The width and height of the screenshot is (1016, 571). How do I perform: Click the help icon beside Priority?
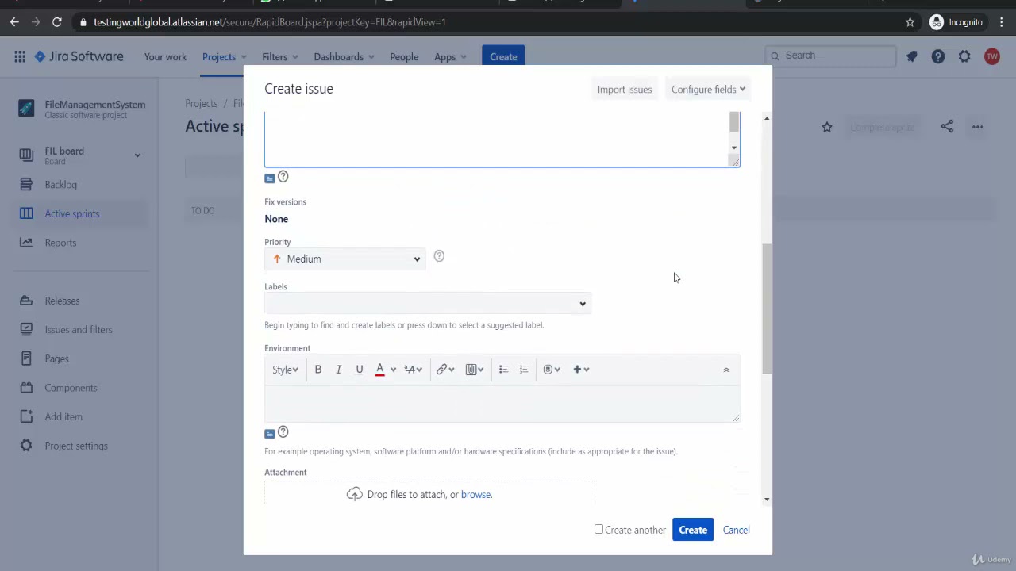439,256
